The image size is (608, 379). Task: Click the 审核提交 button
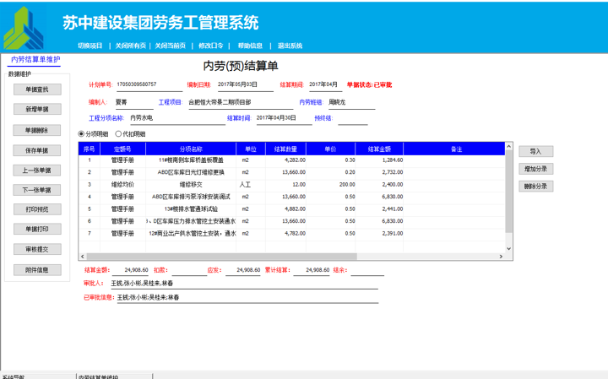click(37, 249)
